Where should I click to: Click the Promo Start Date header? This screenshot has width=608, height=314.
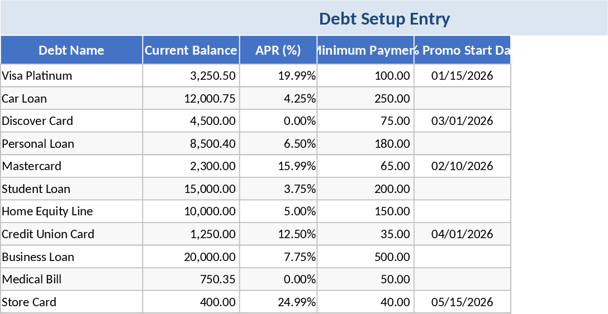[x=462, y=50]
